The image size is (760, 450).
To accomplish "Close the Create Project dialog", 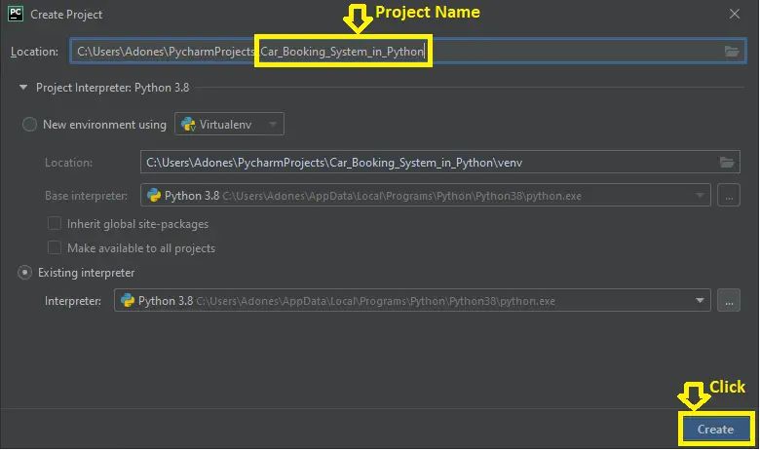I will point(735,14).
